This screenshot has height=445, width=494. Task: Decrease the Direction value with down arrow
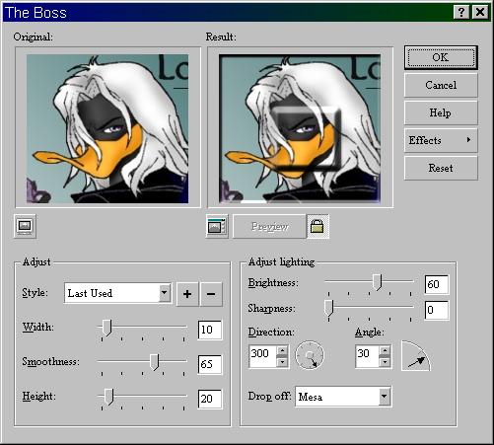pos(282,361)
